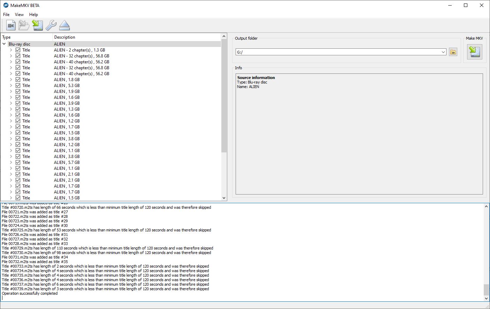Toggle checkbox for the 3.9 GB title
This screenshot has width=490, height=309.
[18, 103]
